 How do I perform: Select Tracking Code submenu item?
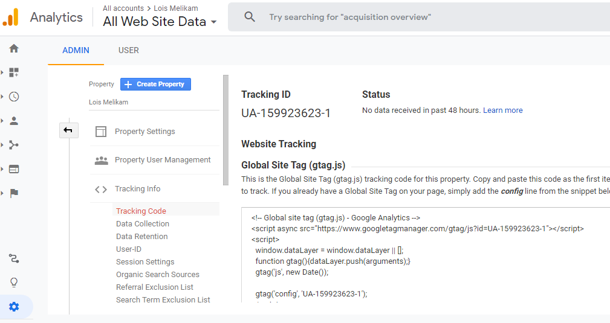click(x=141, y=211)
